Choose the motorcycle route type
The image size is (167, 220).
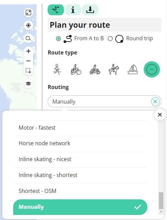(95, 69)
